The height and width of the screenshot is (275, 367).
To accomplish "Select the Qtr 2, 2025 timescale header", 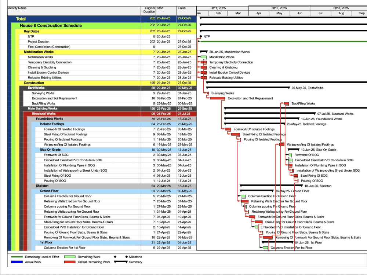I will pos(279,8).
